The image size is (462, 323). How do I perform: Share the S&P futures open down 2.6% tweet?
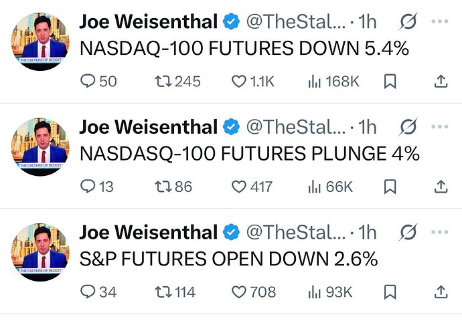(x=441, y=292)
